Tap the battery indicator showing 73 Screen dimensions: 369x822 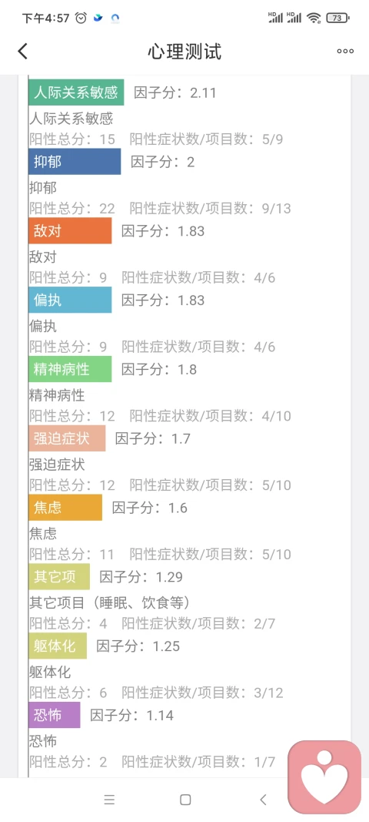[337, 18]
